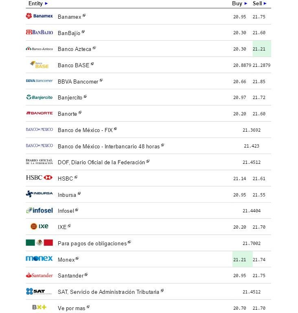Click the BanBajío bank logo
Screen dimensions: 298x313
click(x=39, y=32)
